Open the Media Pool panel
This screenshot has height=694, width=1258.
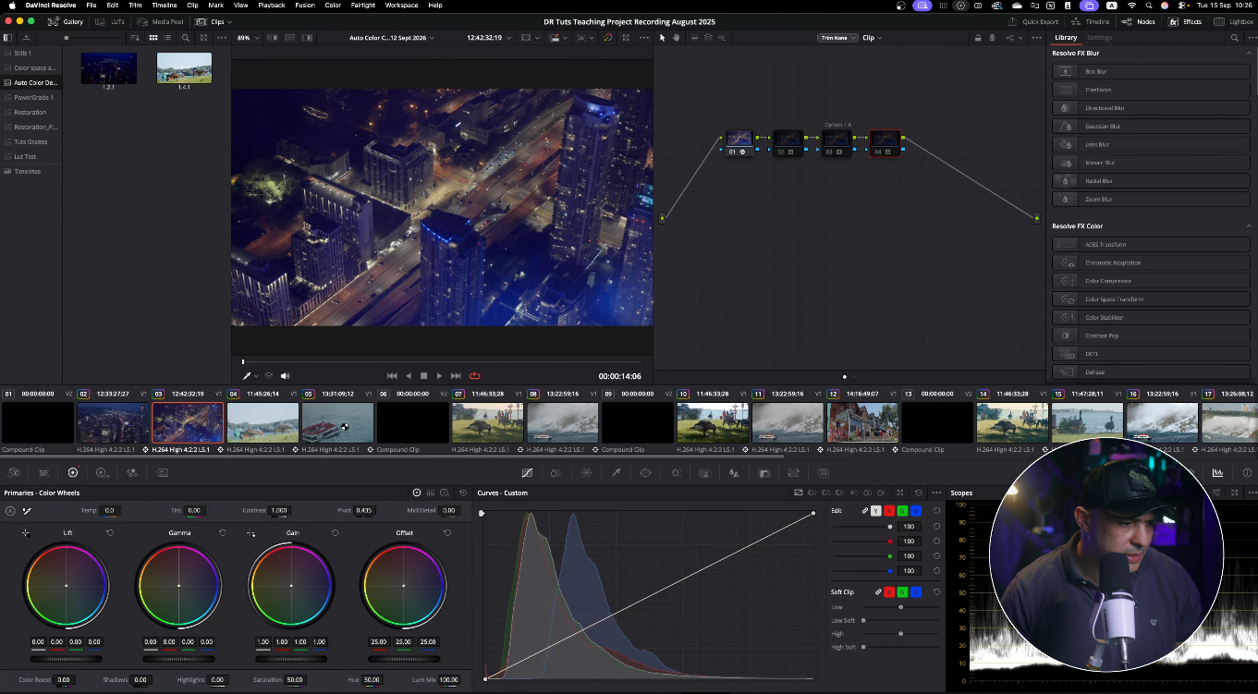pos(161,21)
